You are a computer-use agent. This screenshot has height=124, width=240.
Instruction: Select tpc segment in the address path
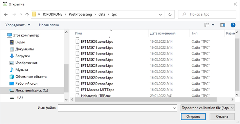[114, 15]
